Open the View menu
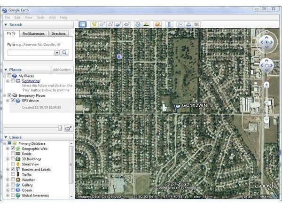This screenshot has width=282, height=204. tap(28, 17)
